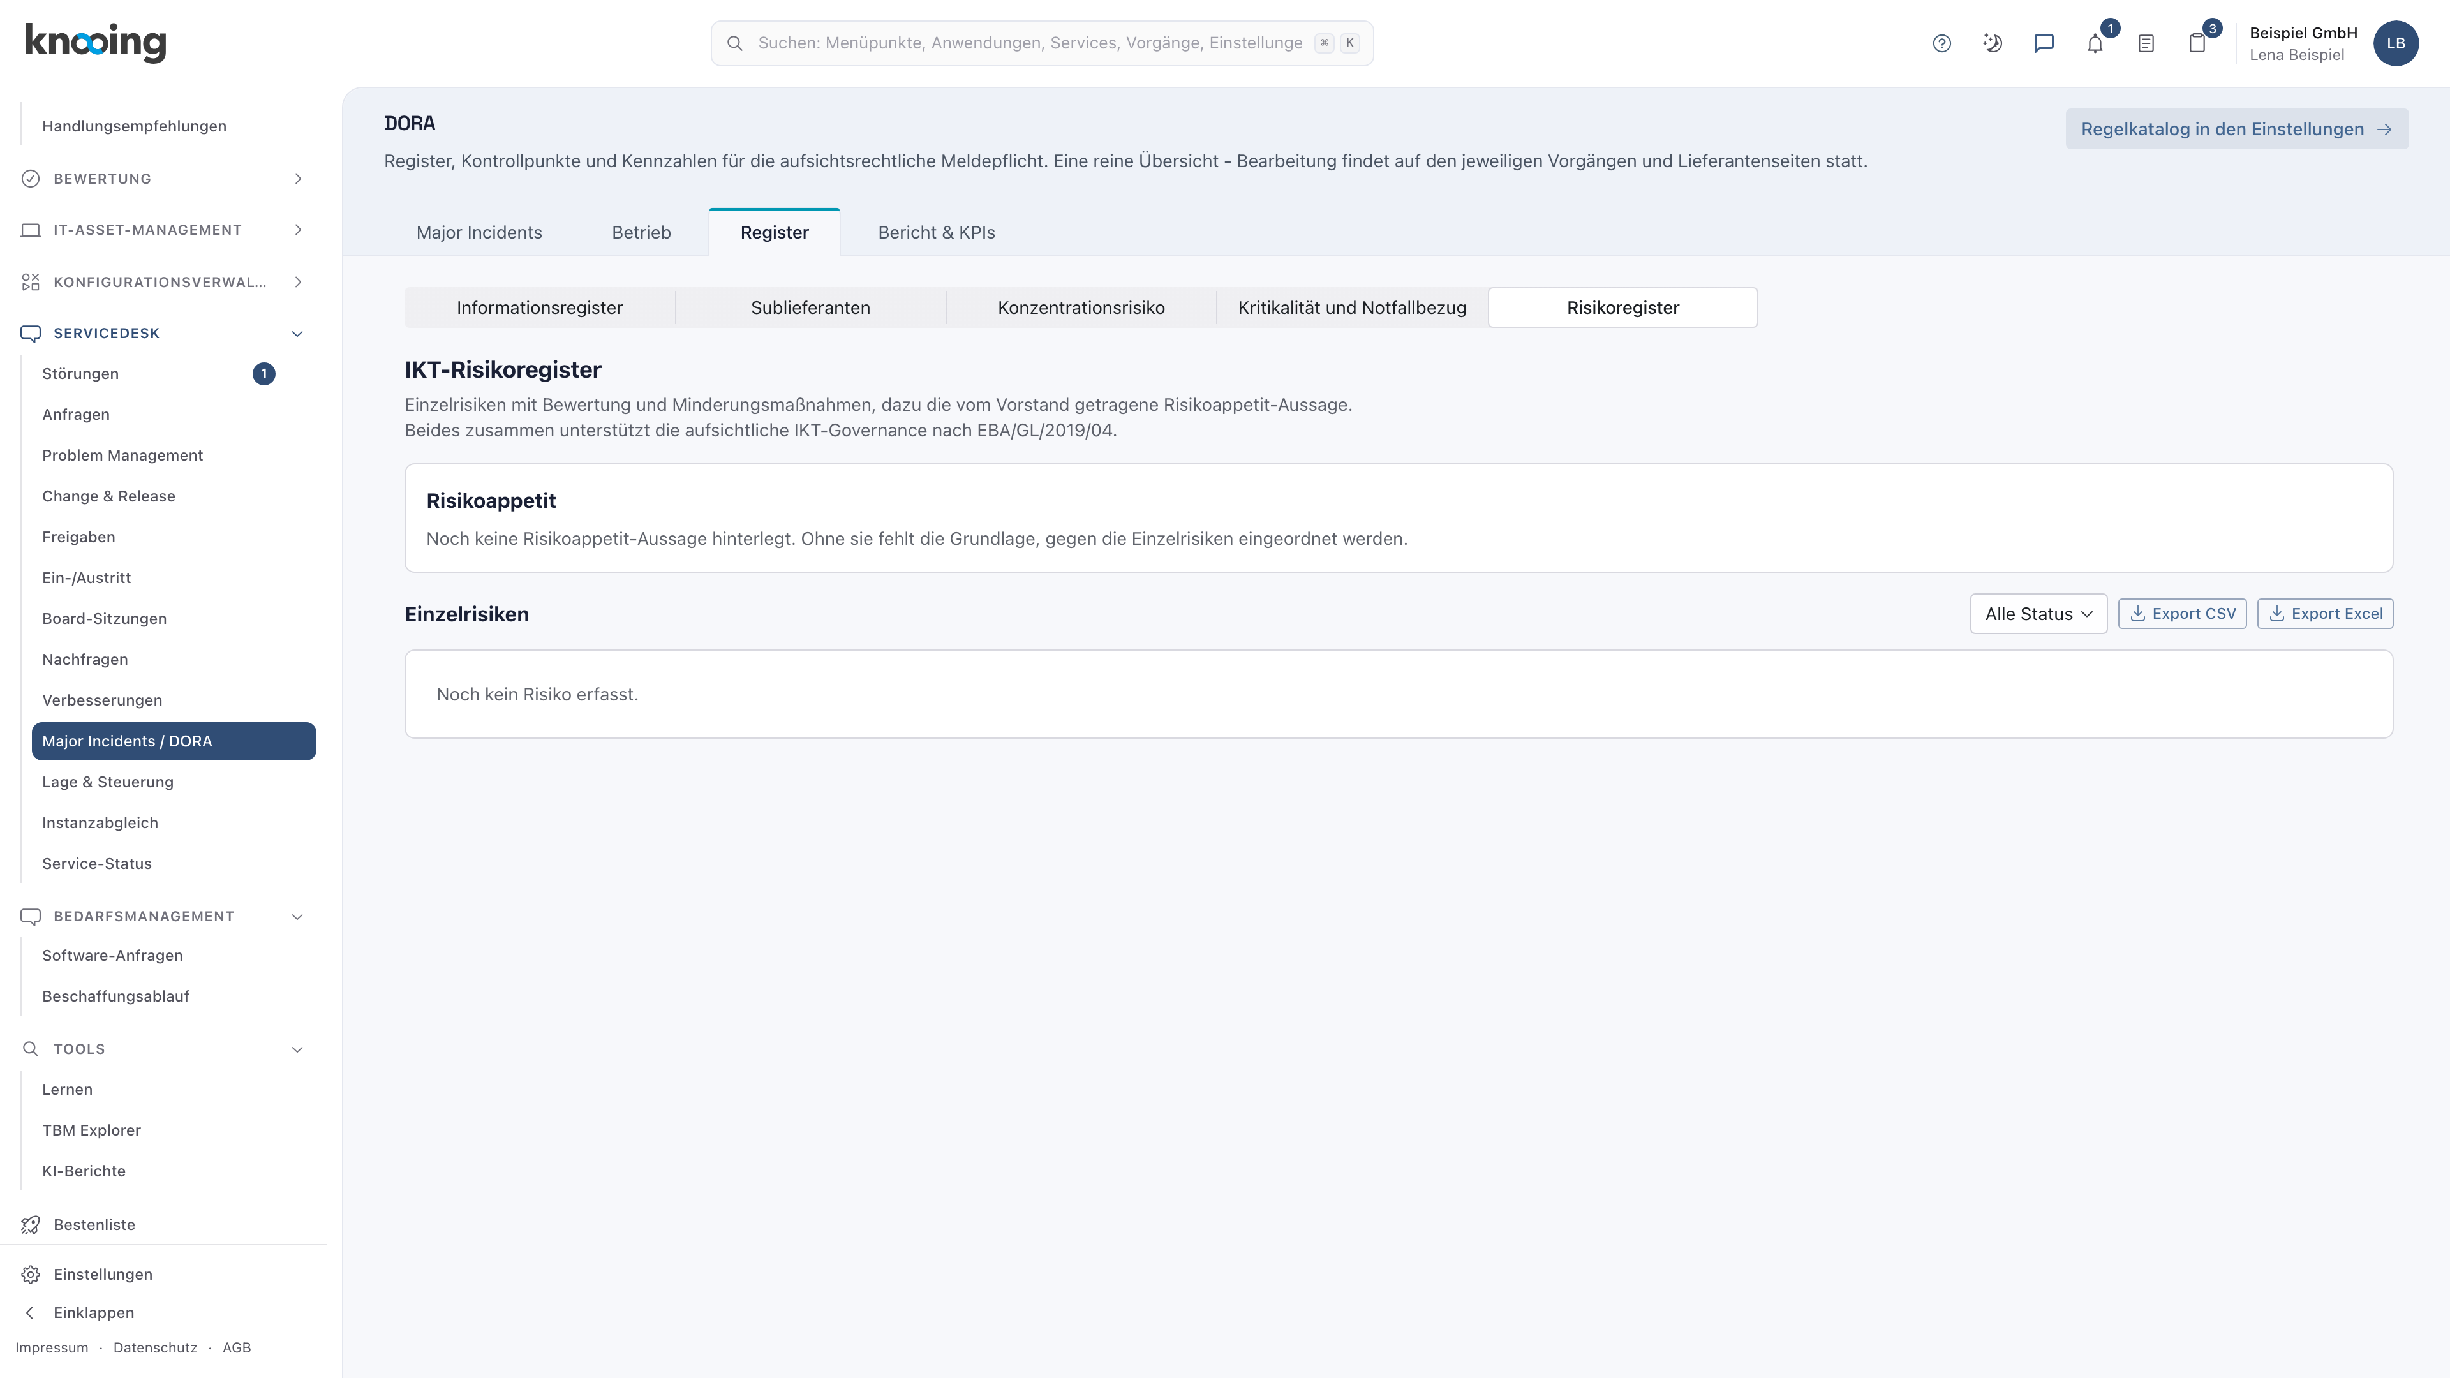Click the Bedarfsmanagement icon

point(31,916)
